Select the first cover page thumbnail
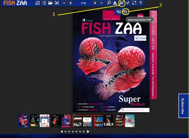Viewport: 189px width, 138px height. [x=23, y=121]
